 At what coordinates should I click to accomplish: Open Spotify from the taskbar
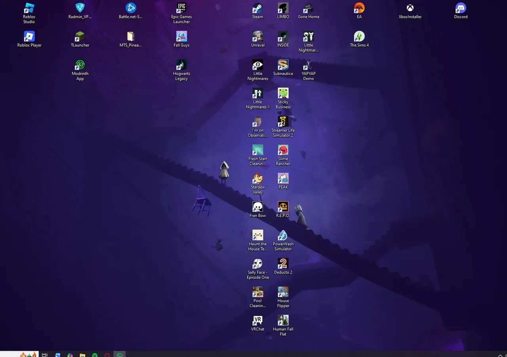95,355
